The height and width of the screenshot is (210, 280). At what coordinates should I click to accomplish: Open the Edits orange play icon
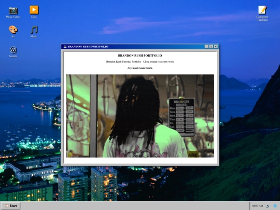coord(34,10)
